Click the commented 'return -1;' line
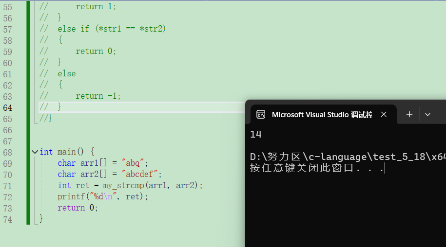The height and width of the screenshot is (247, 446). (x=98, y=96)
